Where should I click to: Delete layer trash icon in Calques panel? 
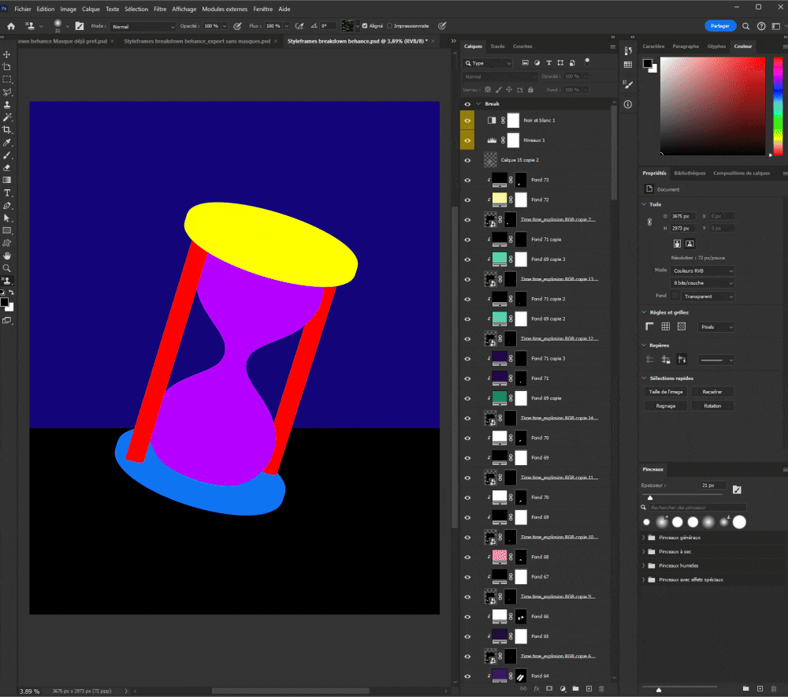coord(601,688)
